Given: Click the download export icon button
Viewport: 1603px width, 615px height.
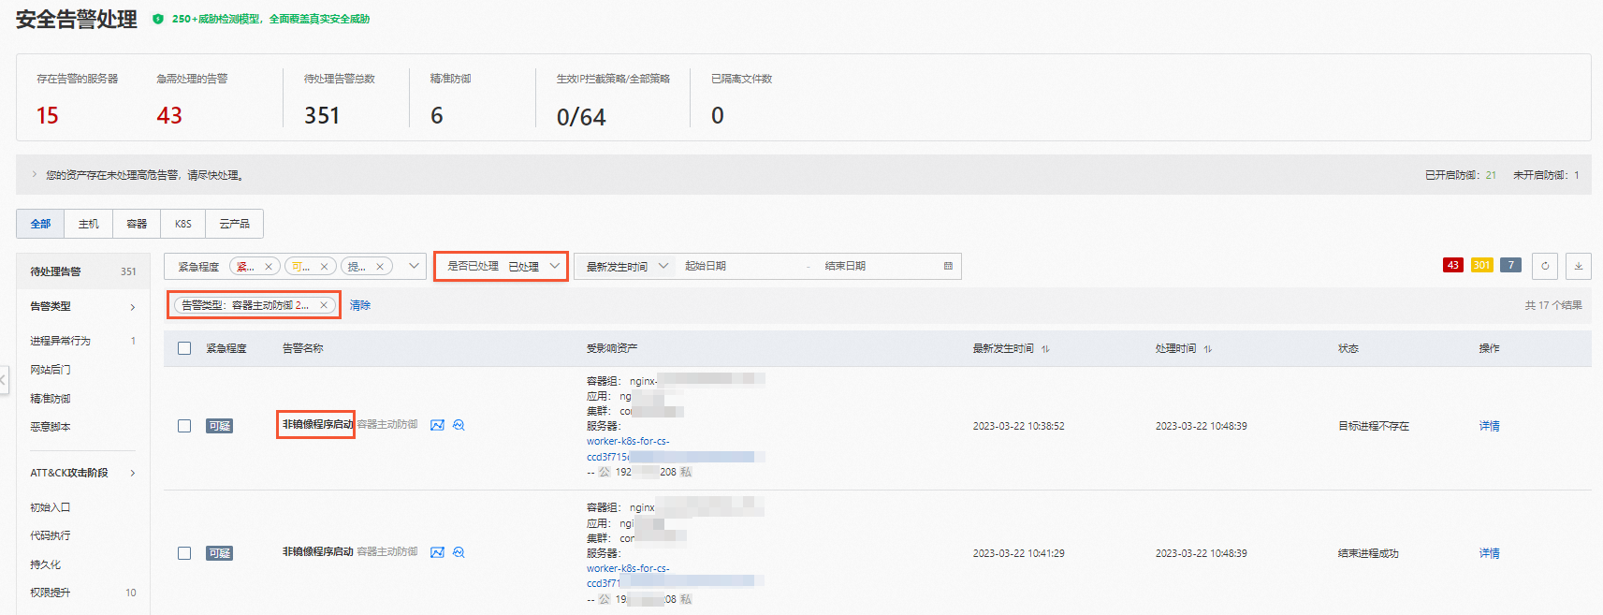Looking at the screenshot, I should pos(1578,266).
